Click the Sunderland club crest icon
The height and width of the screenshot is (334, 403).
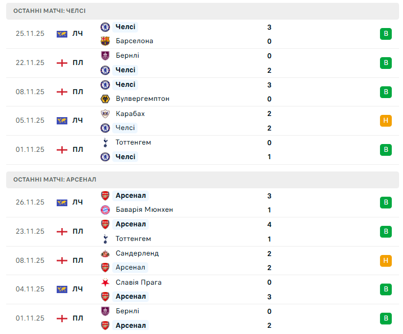105,253
